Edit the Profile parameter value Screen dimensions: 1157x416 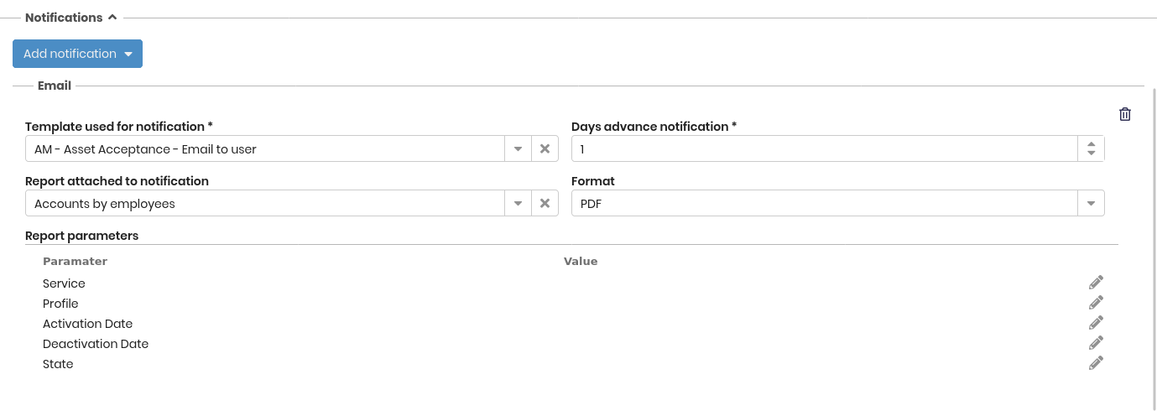point(1096,303)
